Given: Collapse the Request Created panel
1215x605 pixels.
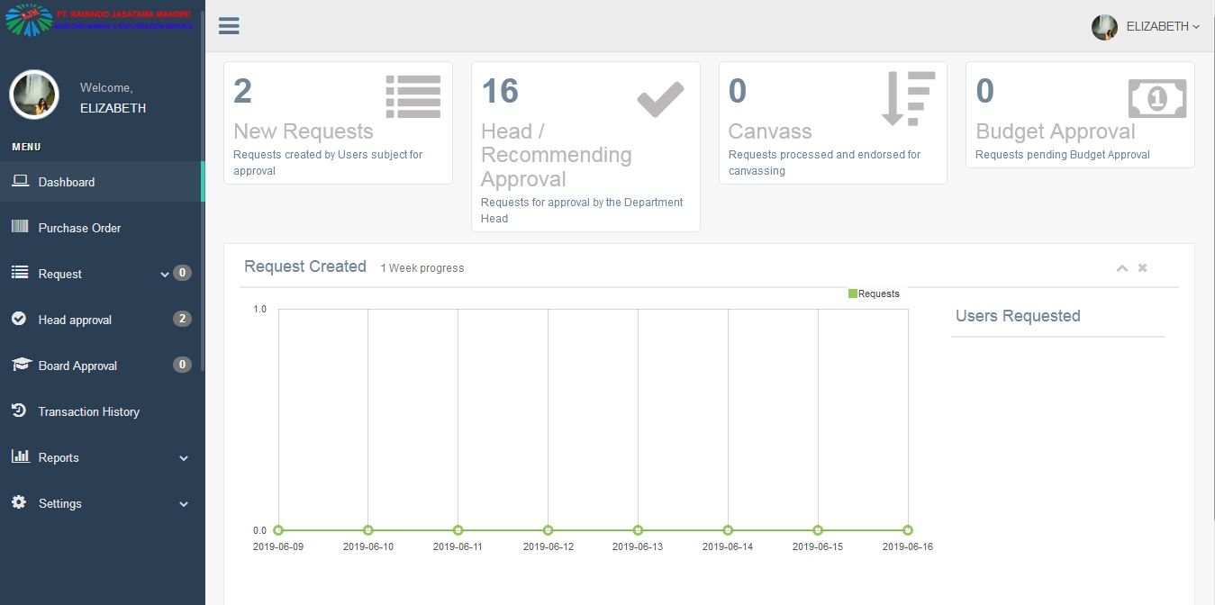Looking at the screenshot, I should (1122, 268).
